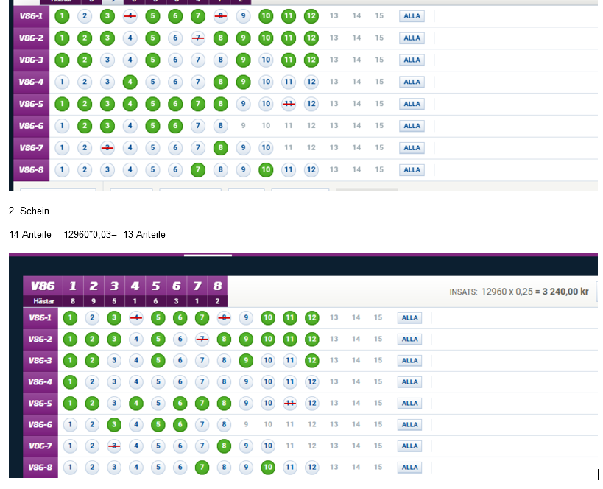Lower coupon: open leg 6 header tab
603x489 pixels.
coord(177,286)
